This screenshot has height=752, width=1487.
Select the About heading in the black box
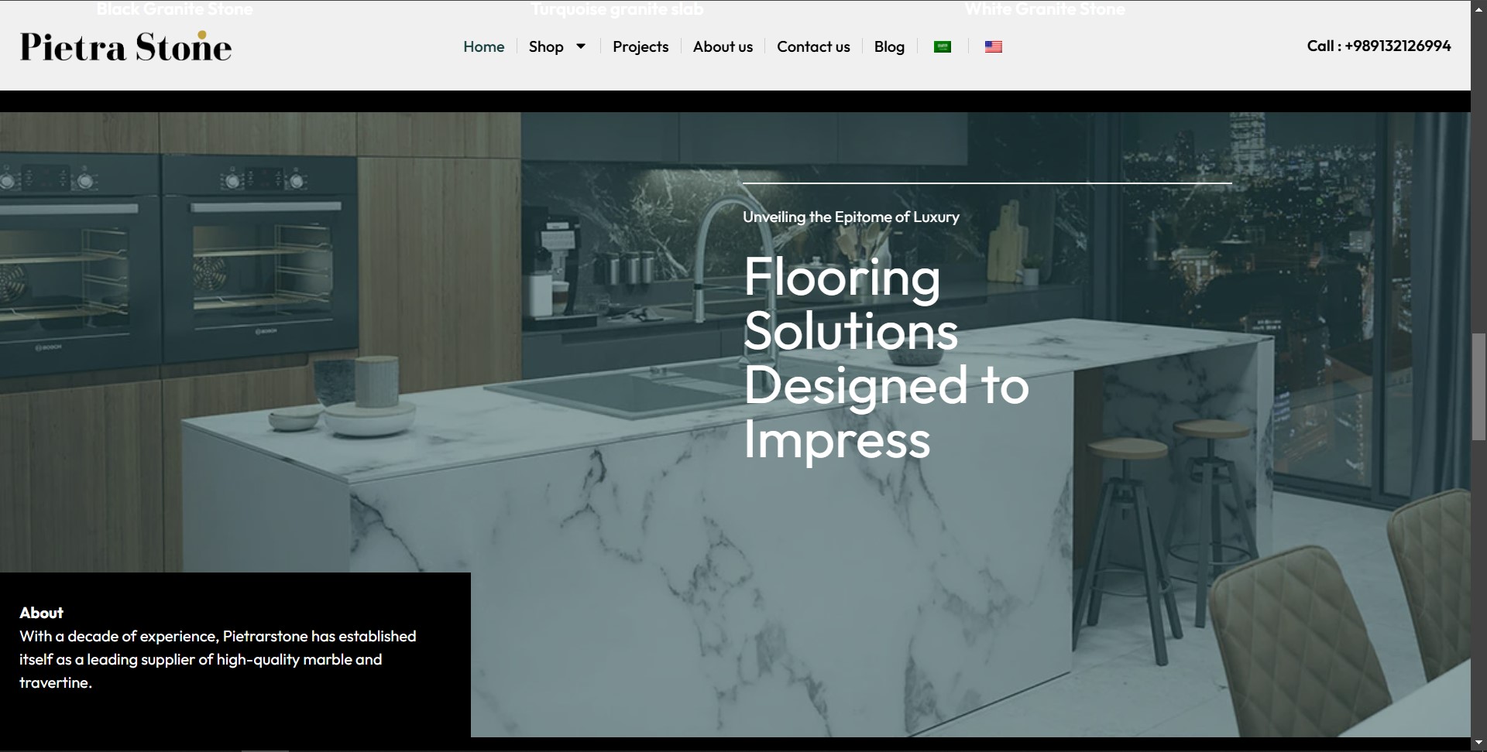tap(41, 613)
